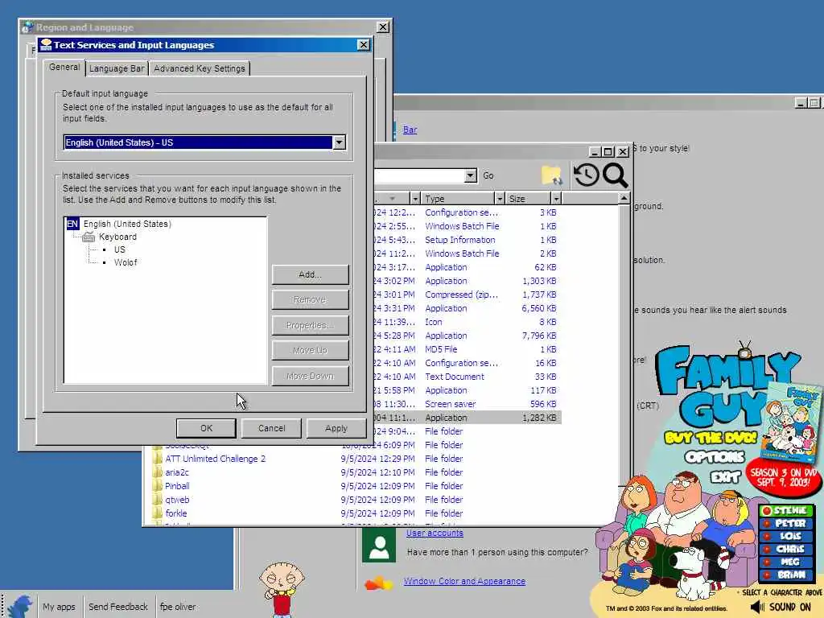Choose the CHRIS character radio button
The image size is (824, 618).
coord(767,549)
